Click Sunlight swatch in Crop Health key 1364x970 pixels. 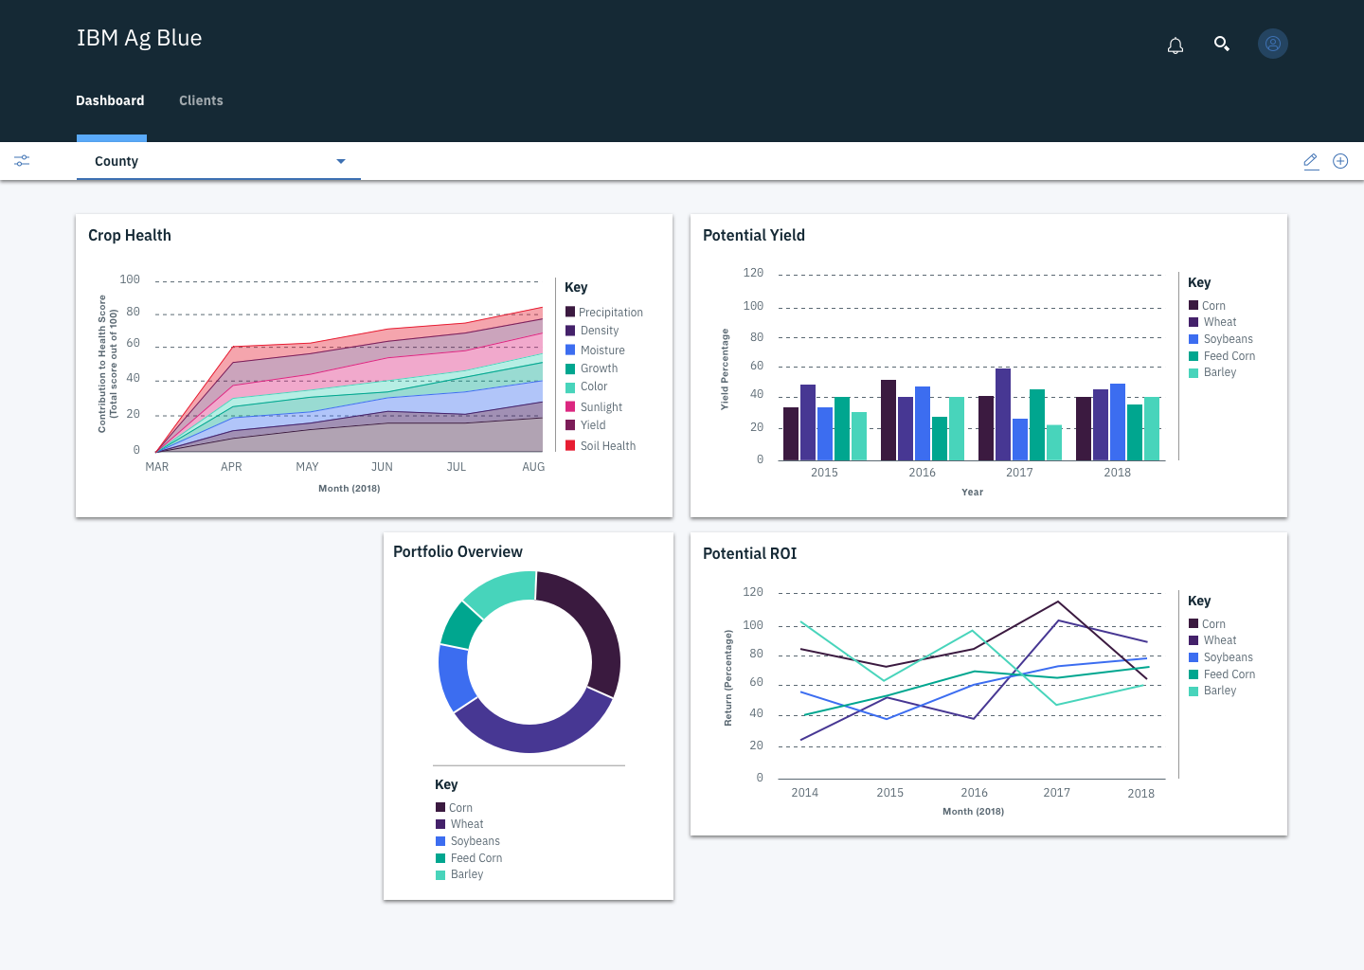tap(570, 406)
